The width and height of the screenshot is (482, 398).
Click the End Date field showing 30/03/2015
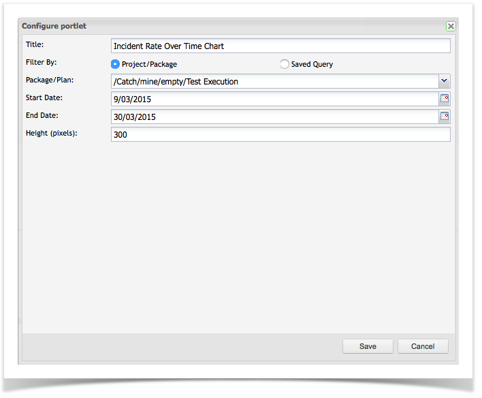pyautogui.click(x=274, y=117)
